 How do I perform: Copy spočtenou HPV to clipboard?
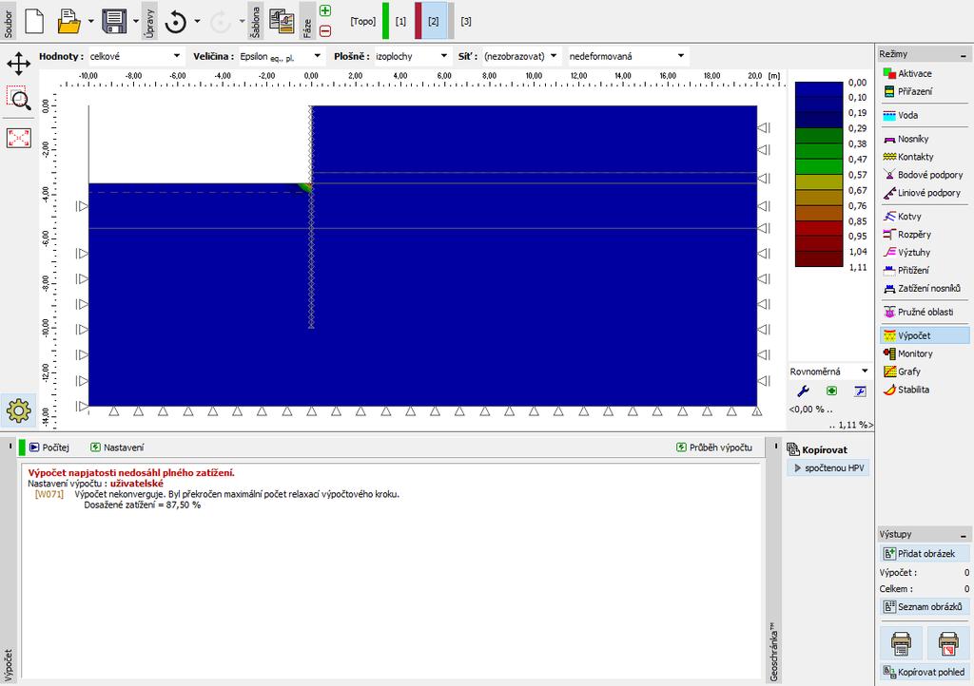coord(829,467)
